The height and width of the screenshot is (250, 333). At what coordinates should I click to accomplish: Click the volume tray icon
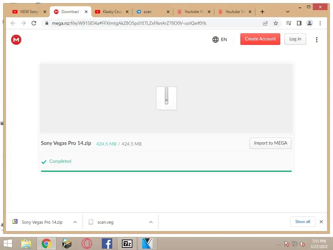[302, 244]
